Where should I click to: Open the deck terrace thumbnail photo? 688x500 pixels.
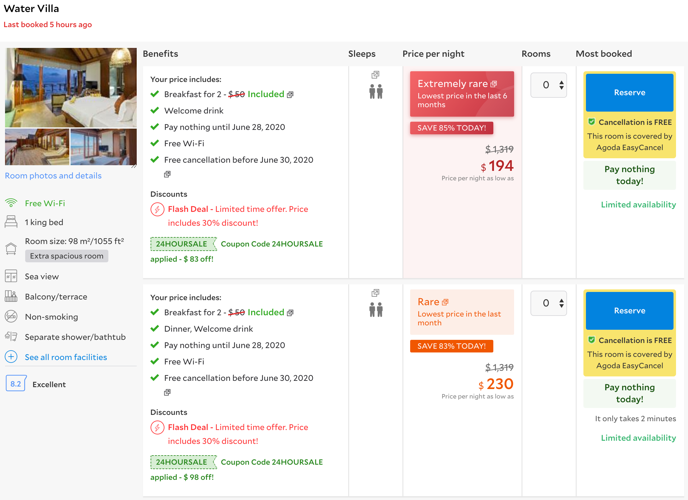[37, 147]
